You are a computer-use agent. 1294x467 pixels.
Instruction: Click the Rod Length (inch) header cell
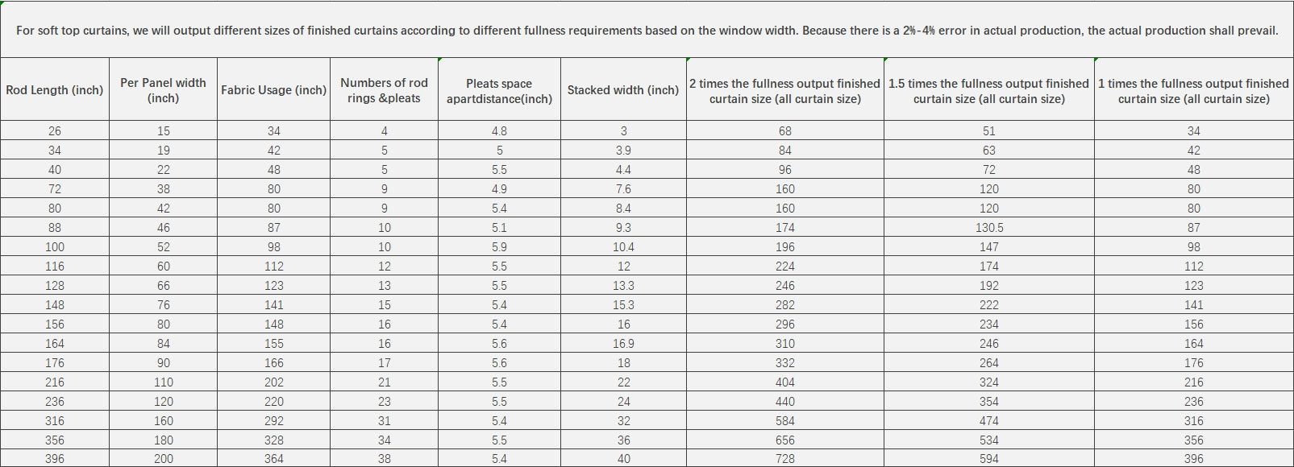tap(55, 89)
